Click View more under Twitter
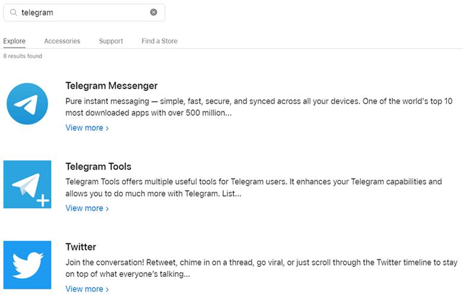463x297 pixels. pyautogui.click(x=87, y=289)
